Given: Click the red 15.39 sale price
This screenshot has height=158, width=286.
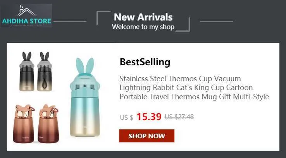Looking at the screenshot, I should click(x=149, y=117).
